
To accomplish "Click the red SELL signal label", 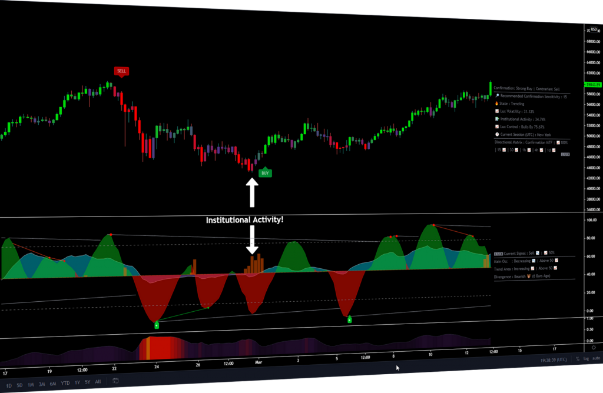I will coord(121,71).
